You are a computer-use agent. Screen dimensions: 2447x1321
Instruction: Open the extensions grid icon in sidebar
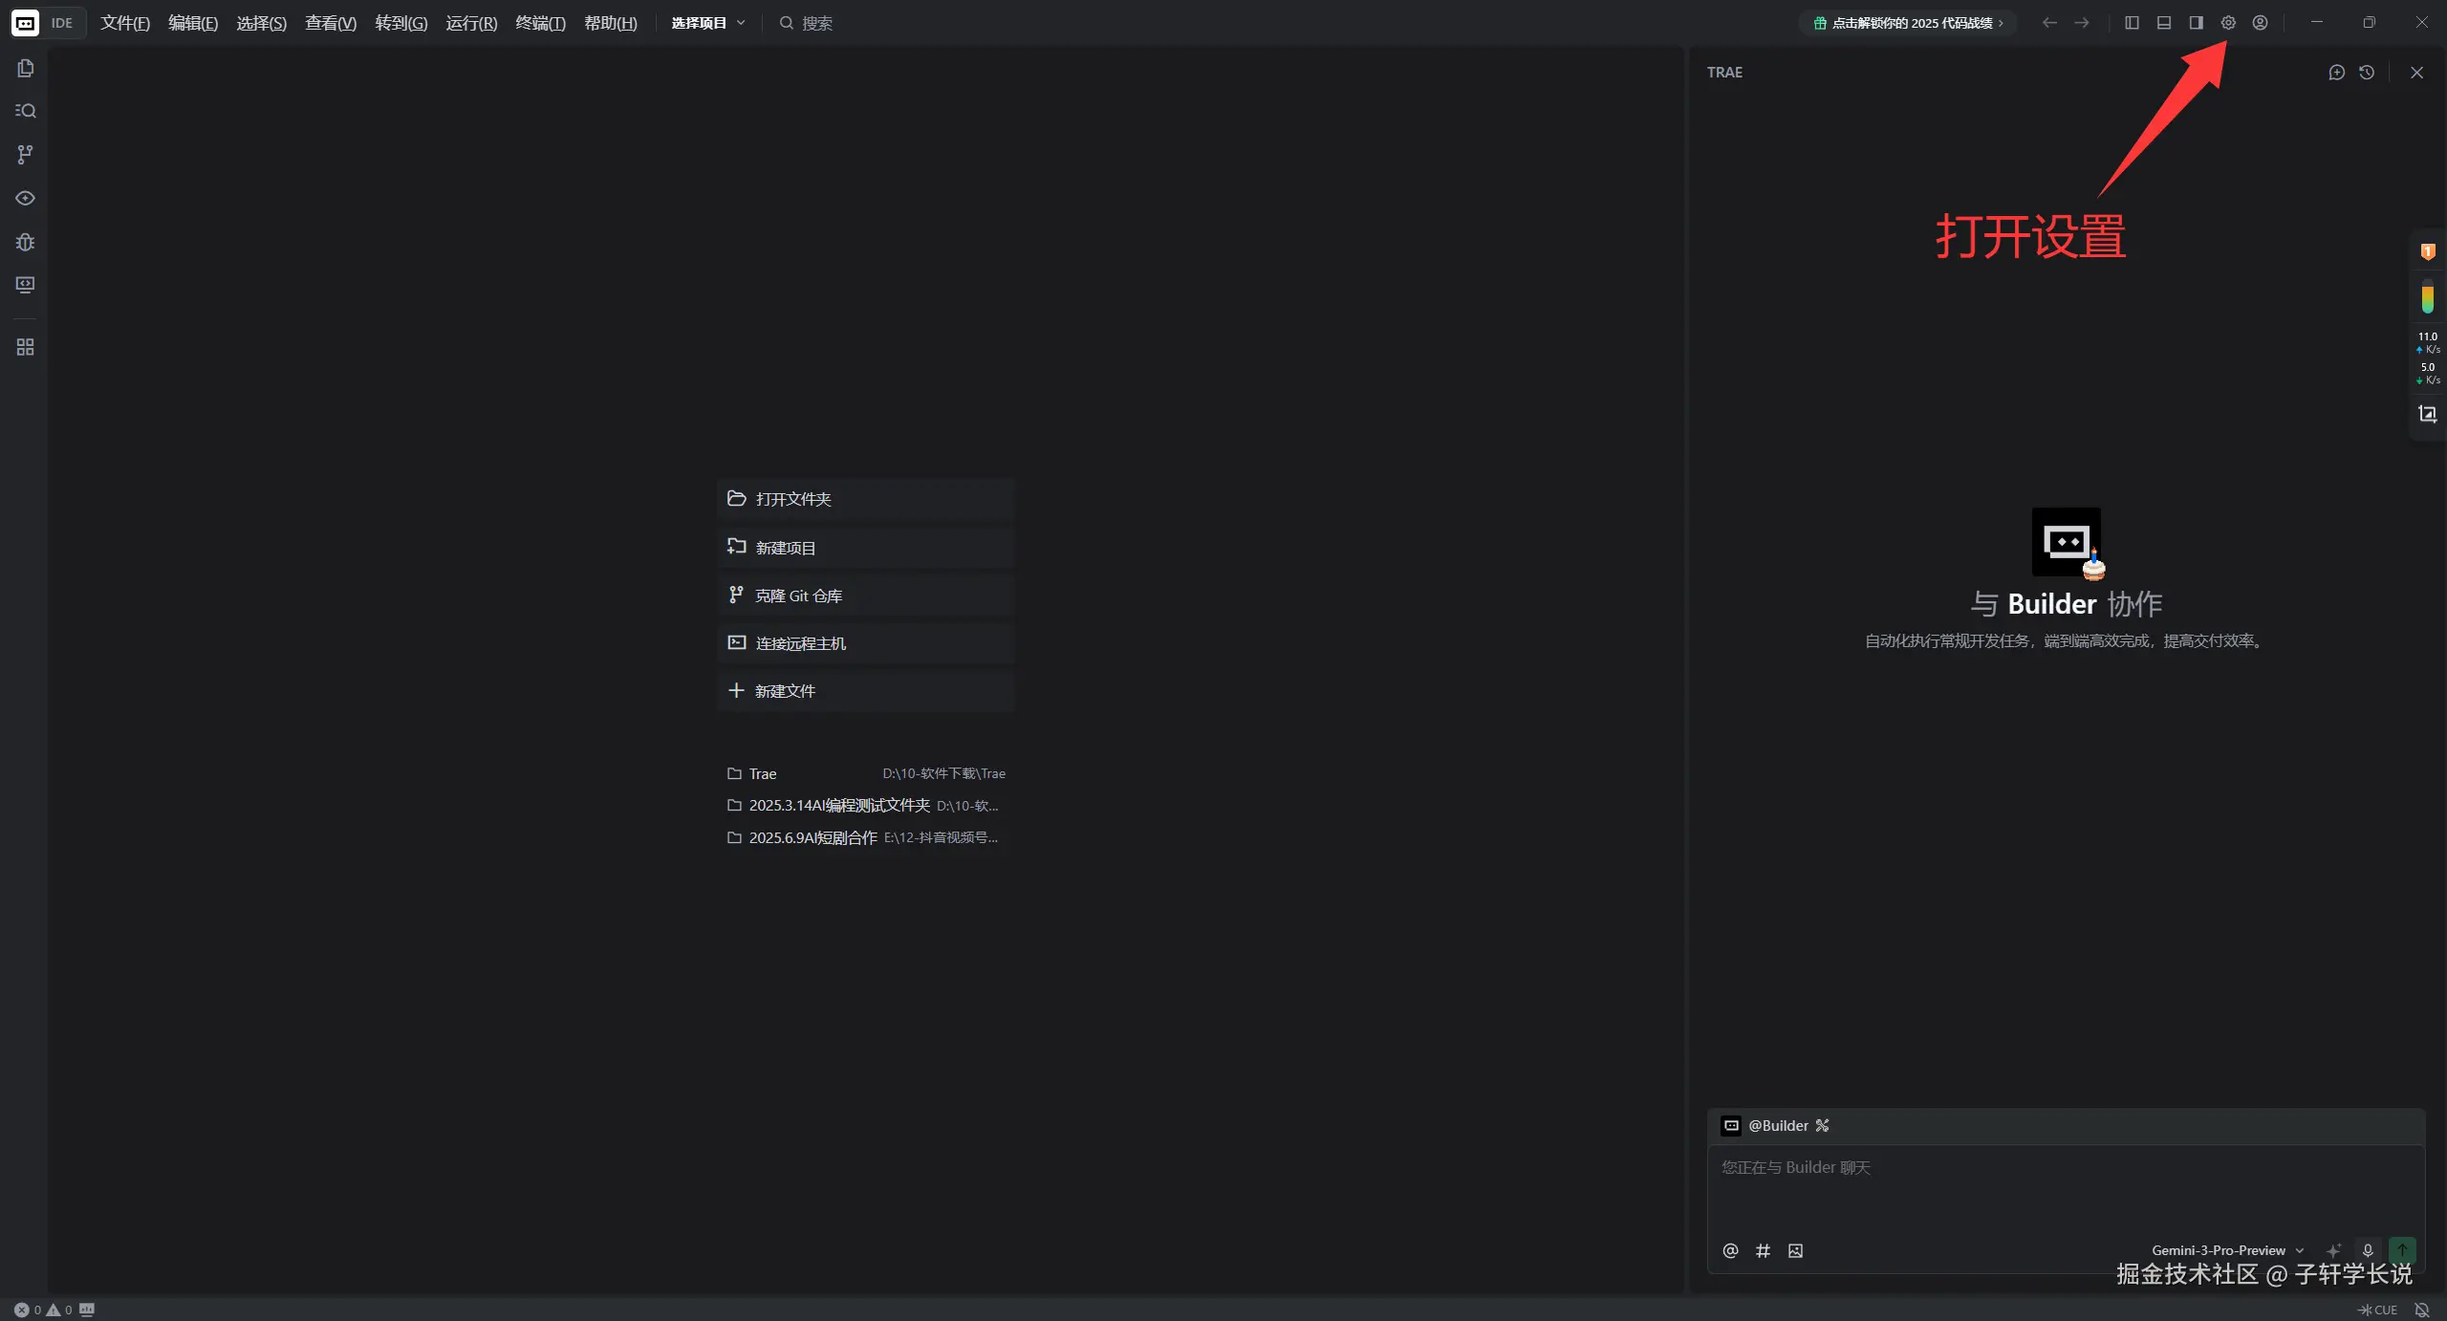pos(26,347)
